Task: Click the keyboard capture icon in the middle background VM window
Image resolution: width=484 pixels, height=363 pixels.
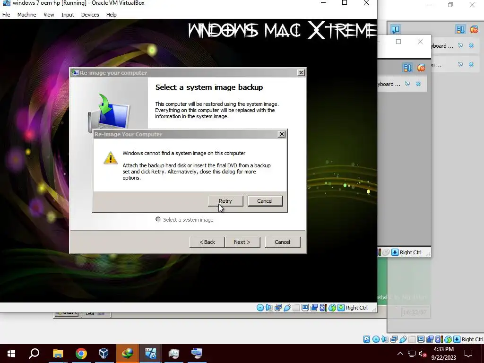Action: pyautogui.click(x=395, y=252)
